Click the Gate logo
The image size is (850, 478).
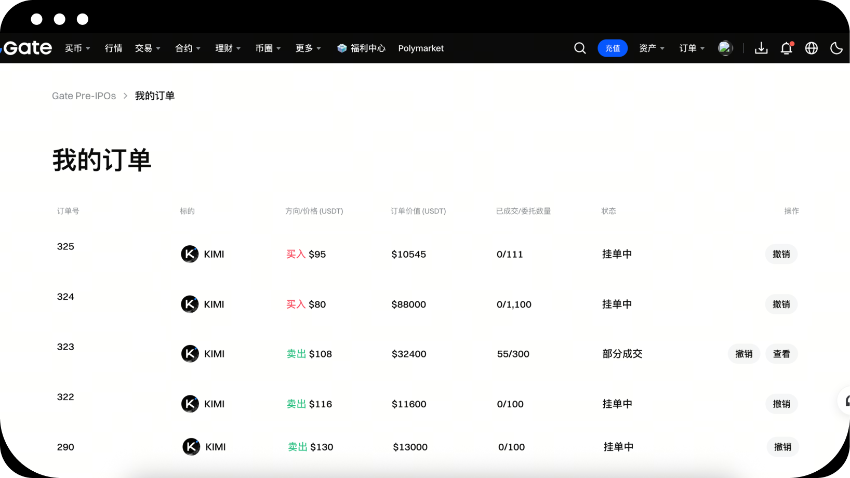click(x=27, y=48)
